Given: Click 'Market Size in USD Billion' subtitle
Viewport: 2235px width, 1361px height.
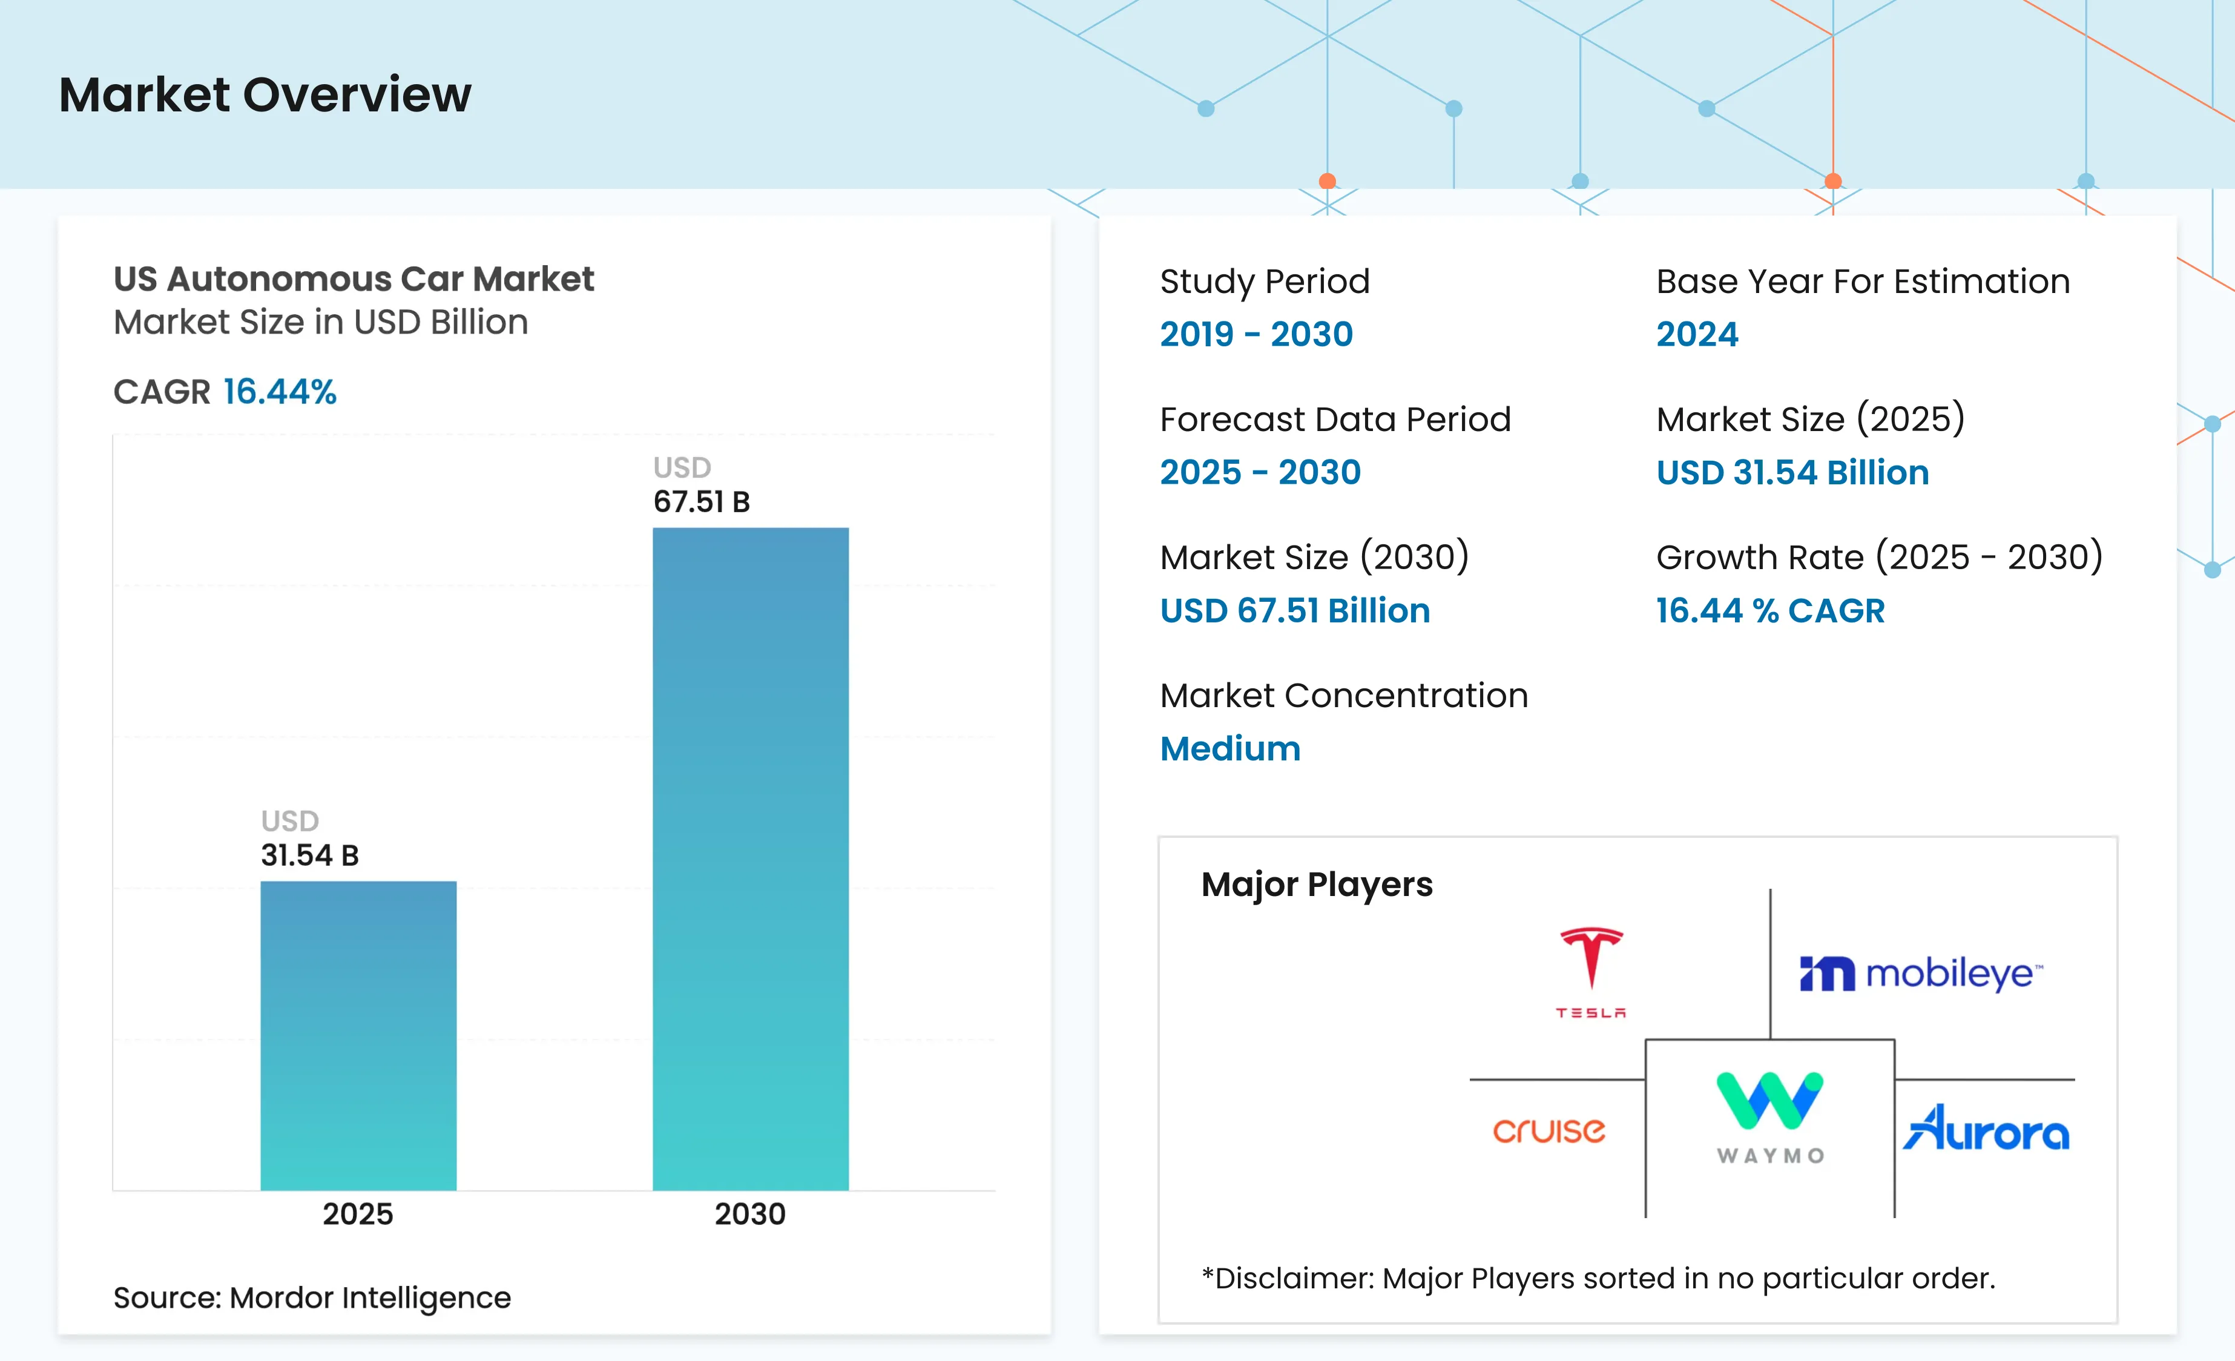Looking at the screenshot, I should pos(320,322).
